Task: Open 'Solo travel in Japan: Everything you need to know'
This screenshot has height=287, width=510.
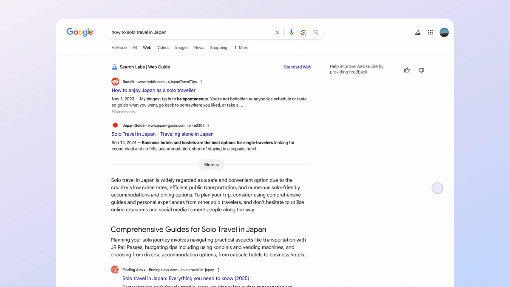Action: click(186, 278)
